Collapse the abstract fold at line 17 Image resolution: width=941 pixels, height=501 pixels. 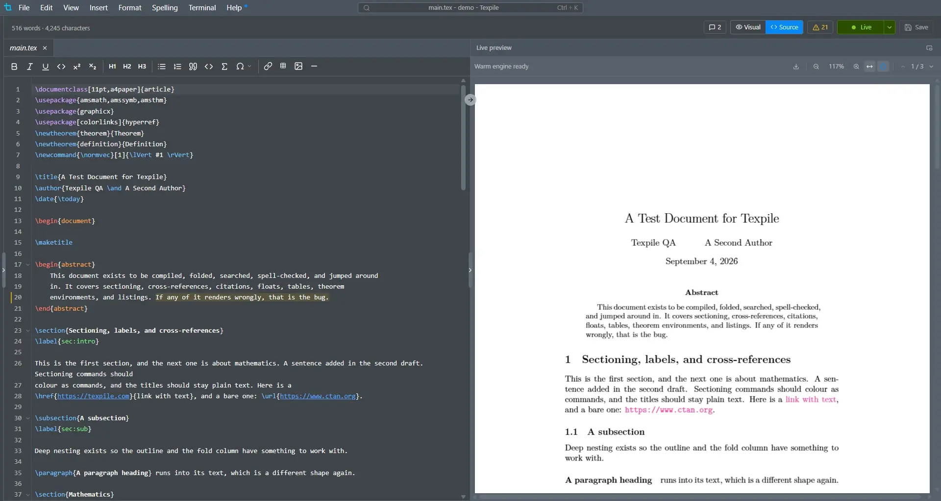(28, 265)
